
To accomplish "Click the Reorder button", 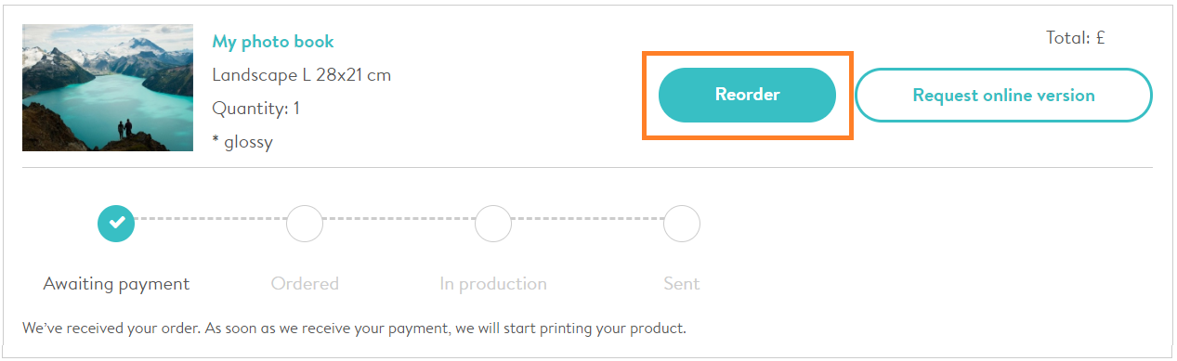I will (x=747, y=95).
